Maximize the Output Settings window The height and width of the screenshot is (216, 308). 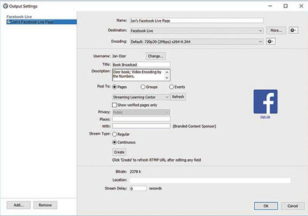pos(285,6)
